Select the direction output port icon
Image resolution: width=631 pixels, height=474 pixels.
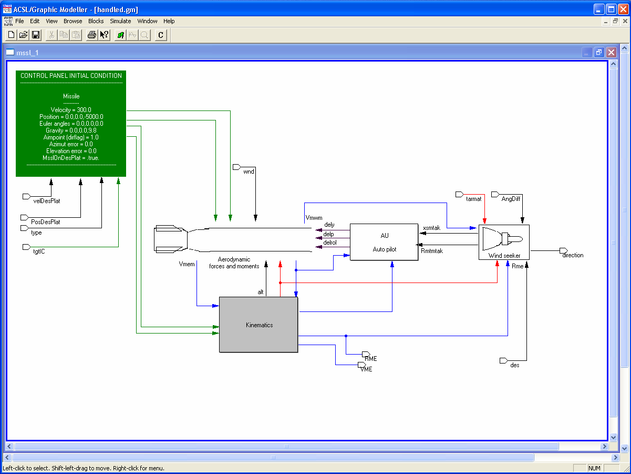click(x=564, y=250)
